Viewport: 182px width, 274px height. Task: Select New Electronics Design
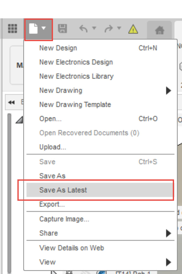[76, 62]
